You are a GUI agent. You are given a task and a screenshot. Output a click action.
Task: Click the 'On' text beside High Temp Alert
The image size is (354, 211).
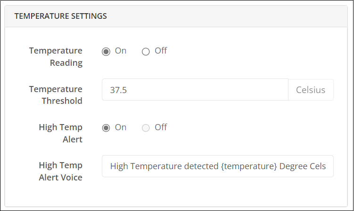click(121, 127)
